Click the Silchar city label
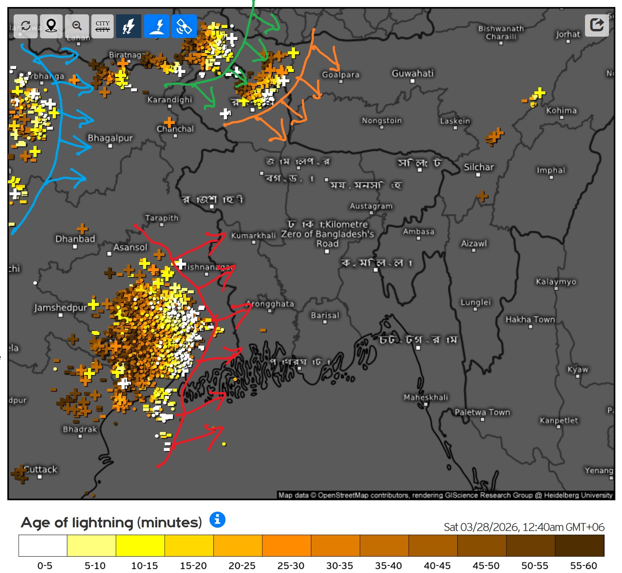The height and width of the screenshot is (573, 622). pos(479,167)
